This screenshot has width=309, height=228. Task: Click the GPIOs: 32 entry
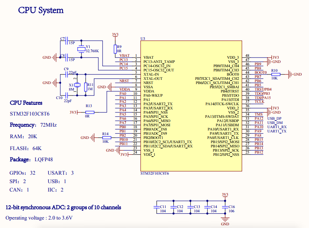pos(22,173)
